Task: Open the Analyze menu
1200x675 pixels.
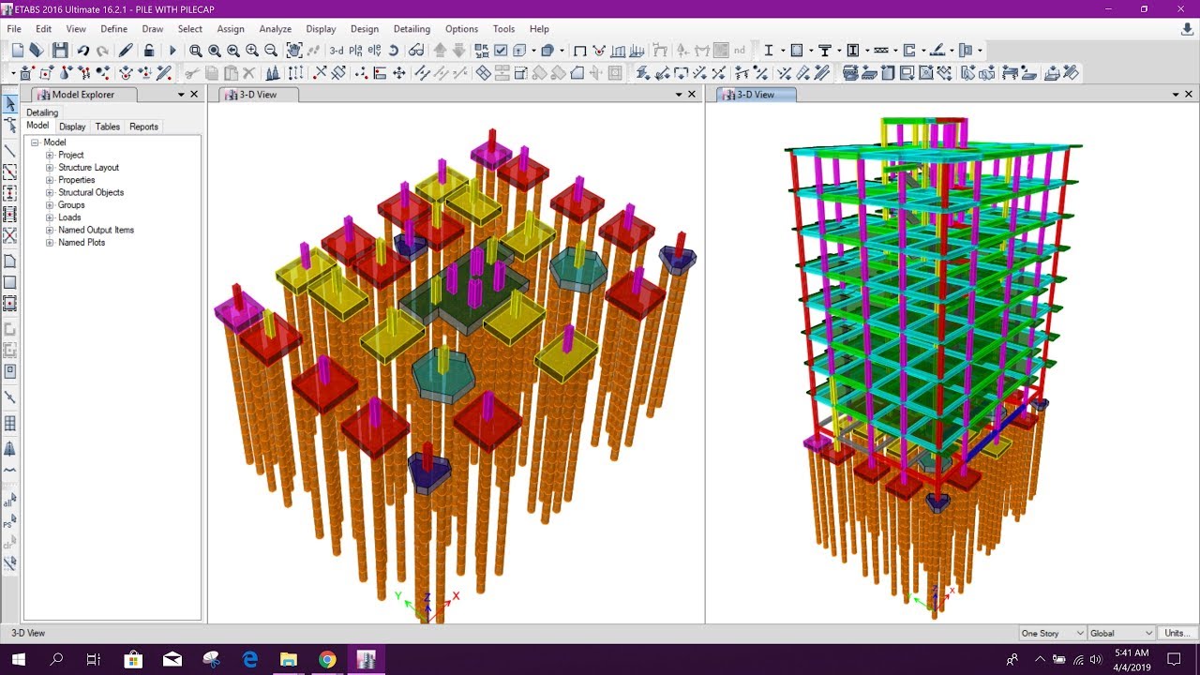Action: coord(276,29)
